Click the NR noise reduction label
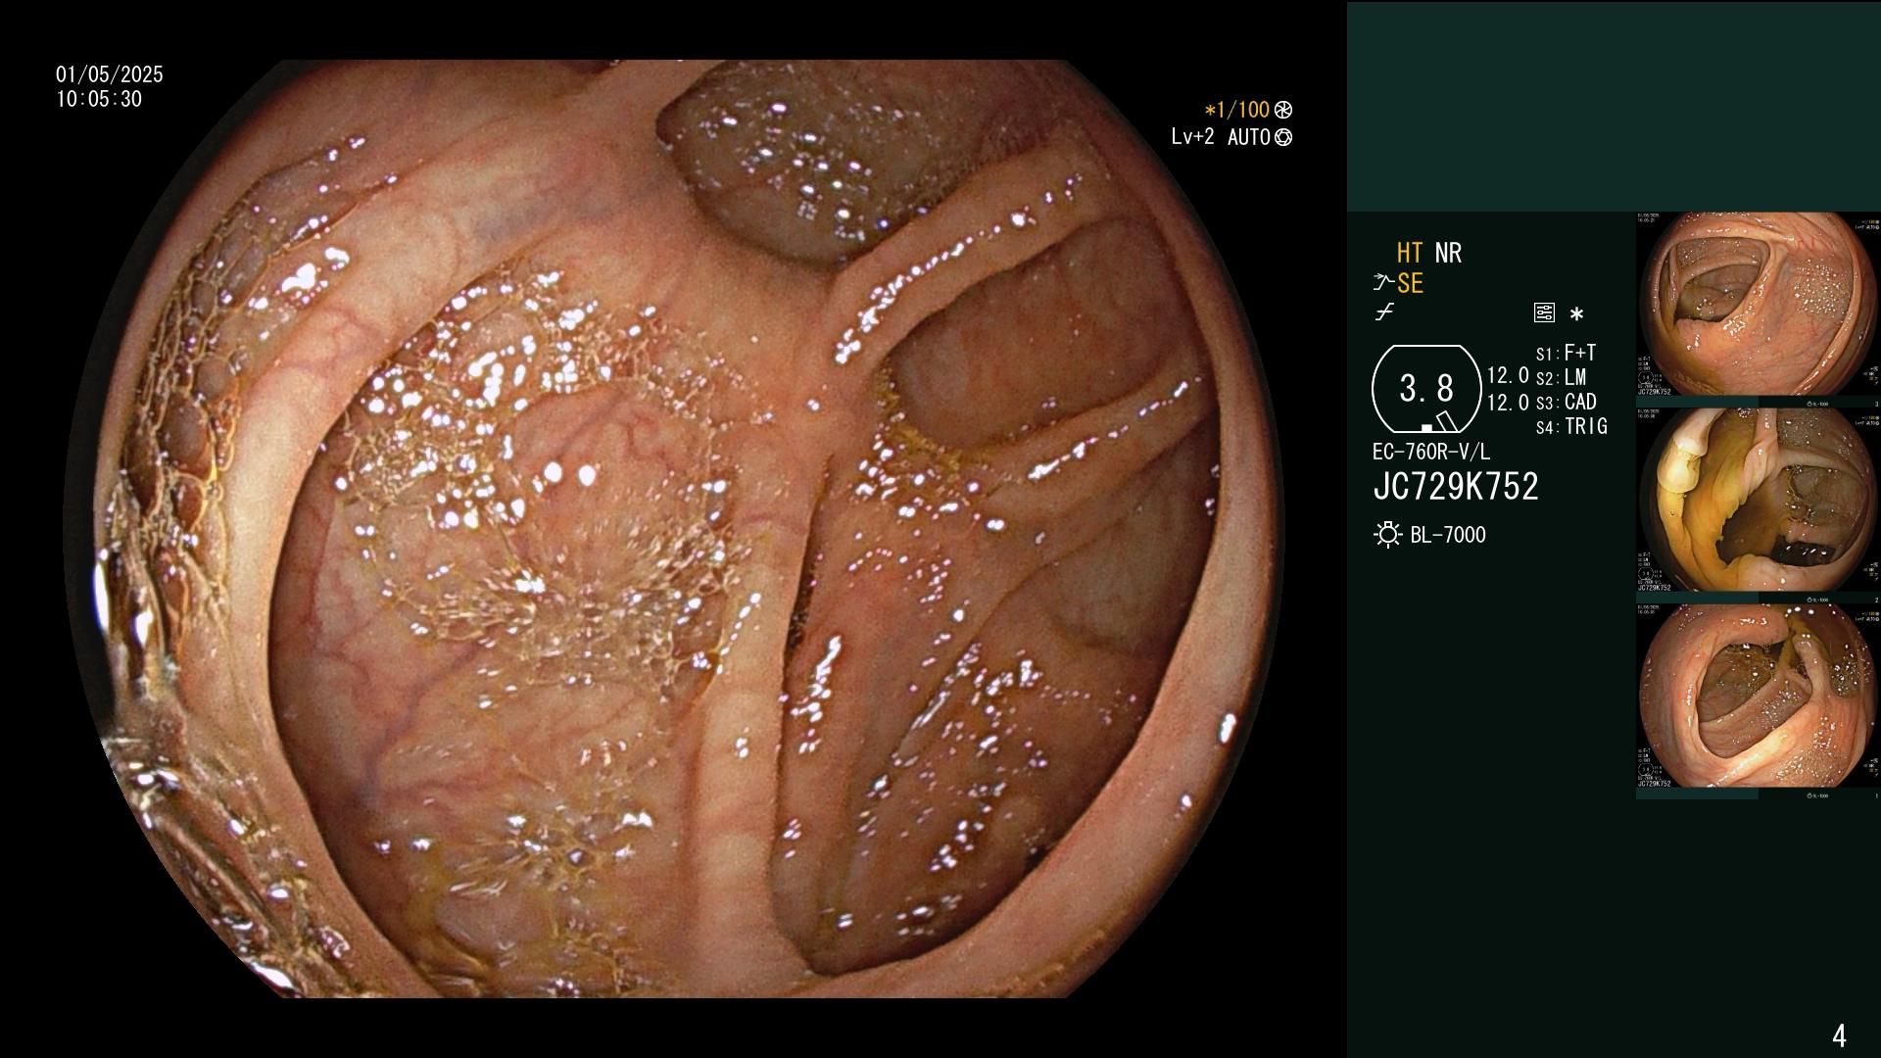1881x1058 pixels. [x=1448, y=254]
